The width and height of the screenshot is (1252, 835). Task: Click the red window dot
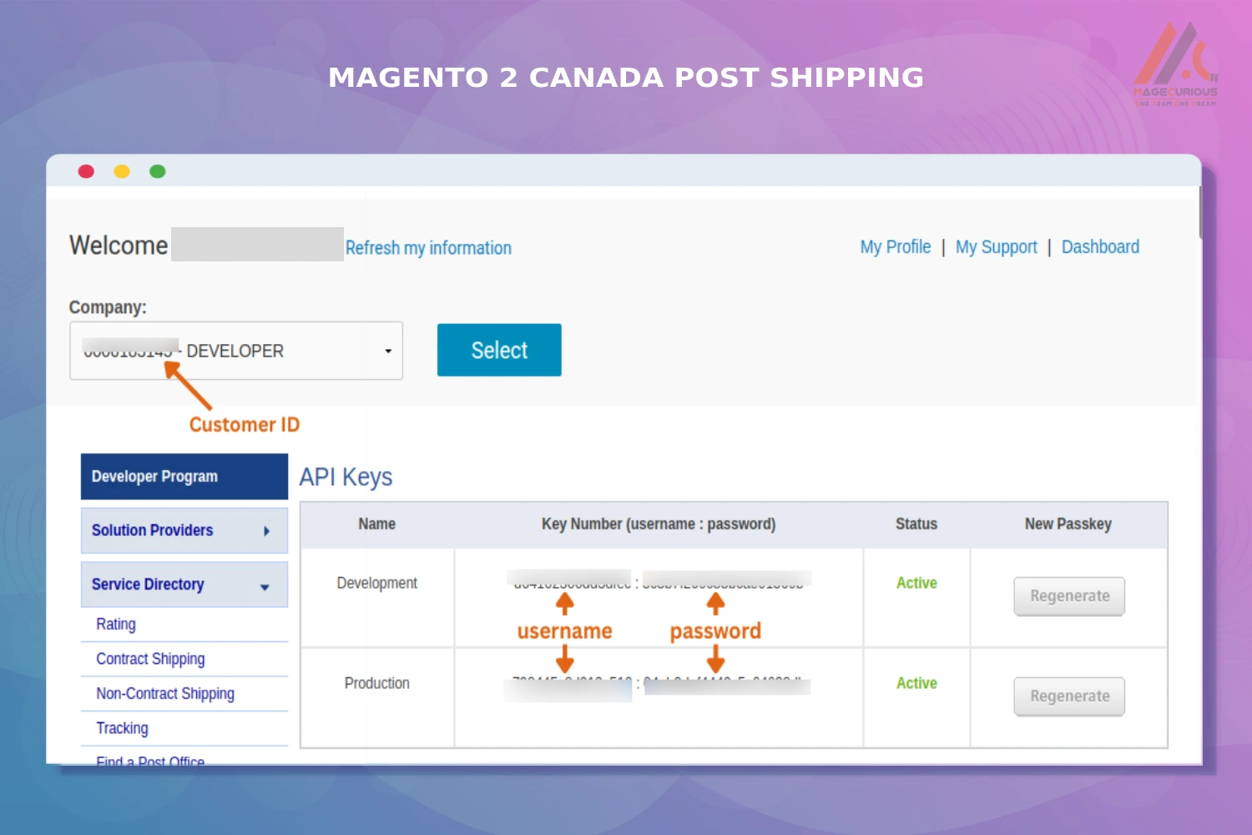tap(86, 171)
